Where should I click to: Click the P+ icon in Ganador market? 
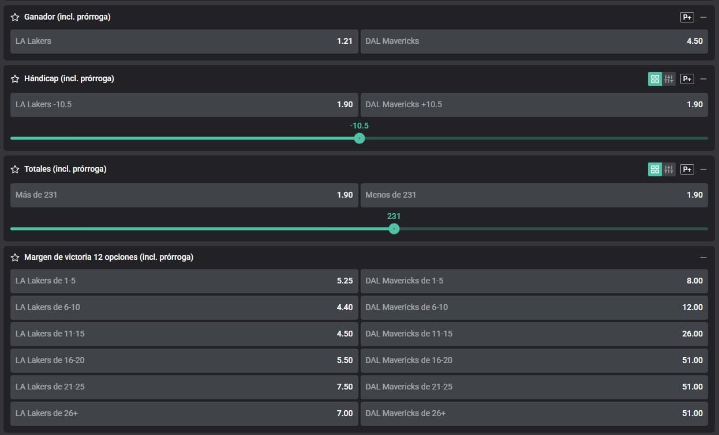[x=687, y=17]
